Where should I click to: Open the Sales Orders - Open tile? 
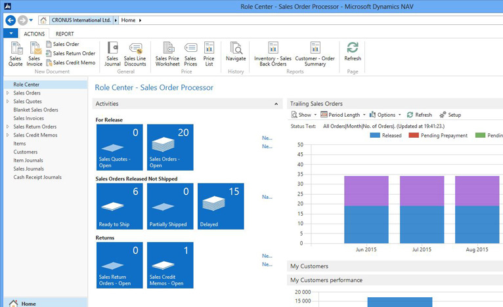click(x=170, y=147)
